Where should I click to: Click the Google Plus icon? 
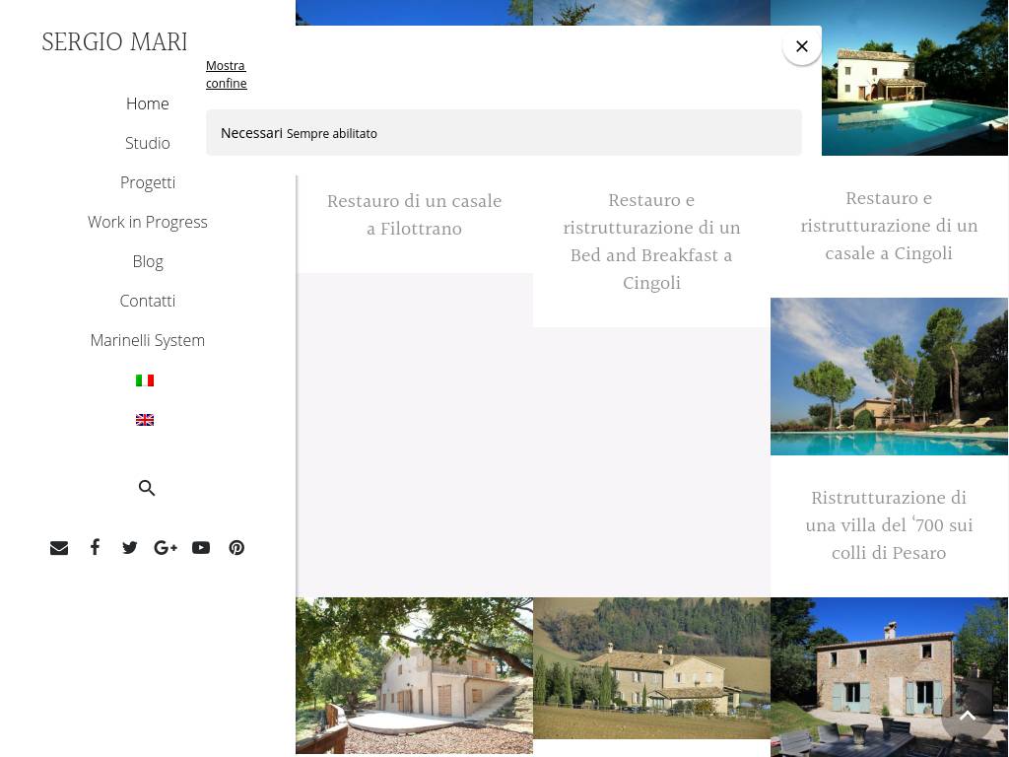[x=166, y=548]
